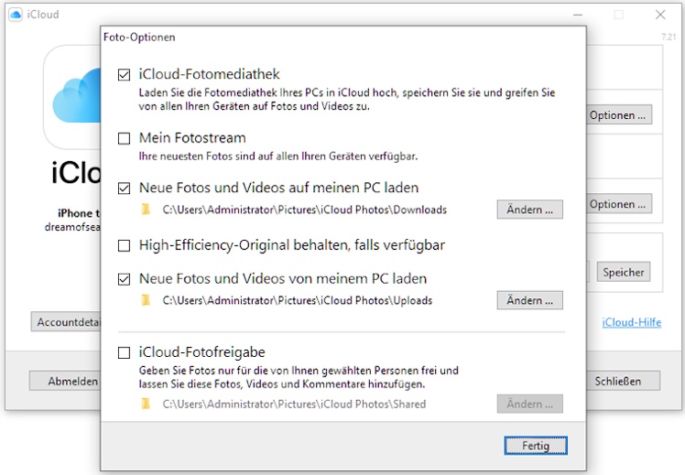Open the iCloud-Hilfe link
Screen dimensions: 685x475
631,322
